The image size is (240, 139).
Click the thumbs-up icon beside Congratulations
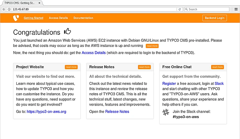(67, 32)
